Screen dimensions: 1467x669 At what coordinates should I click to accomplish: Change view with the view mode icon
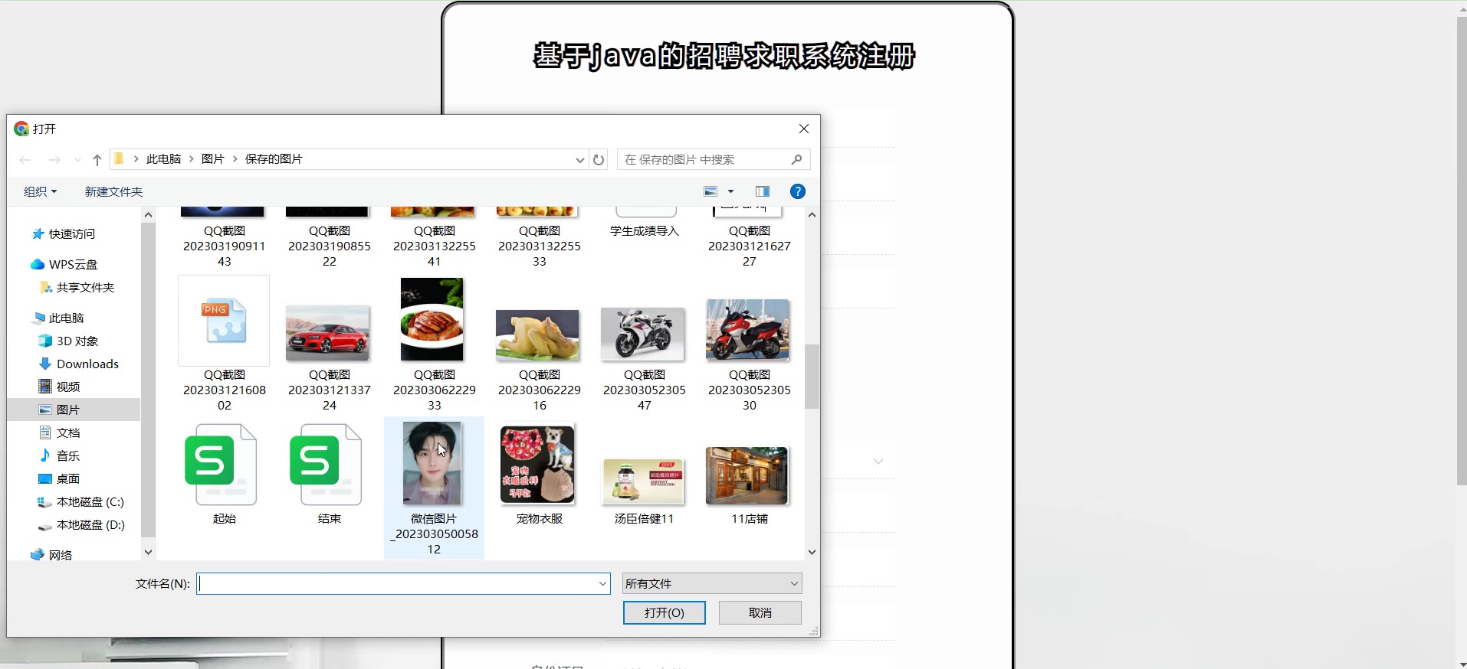[711, 191]
